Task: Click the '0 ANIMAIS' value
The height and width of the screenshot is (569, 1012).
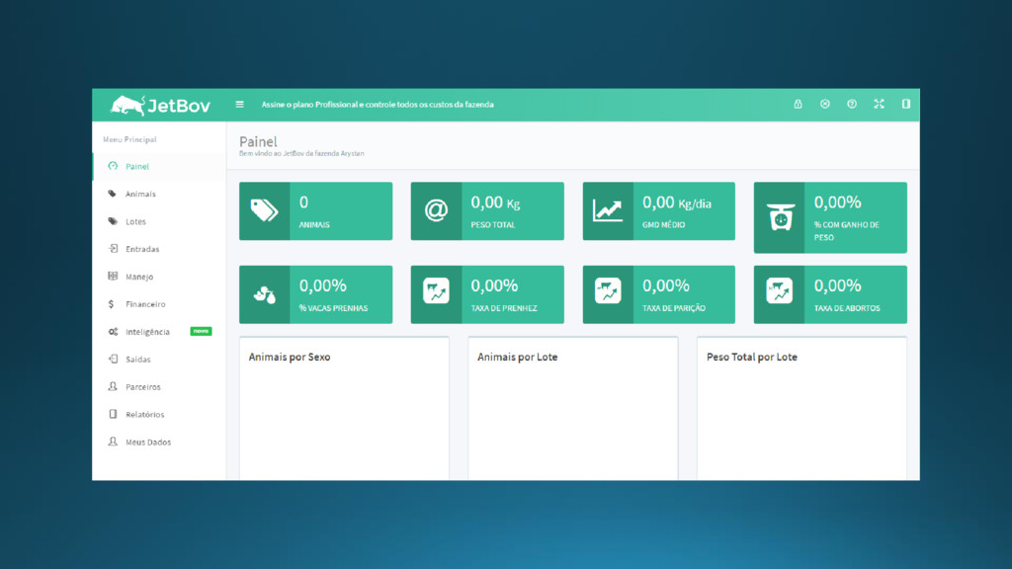Action: [303, 203]
